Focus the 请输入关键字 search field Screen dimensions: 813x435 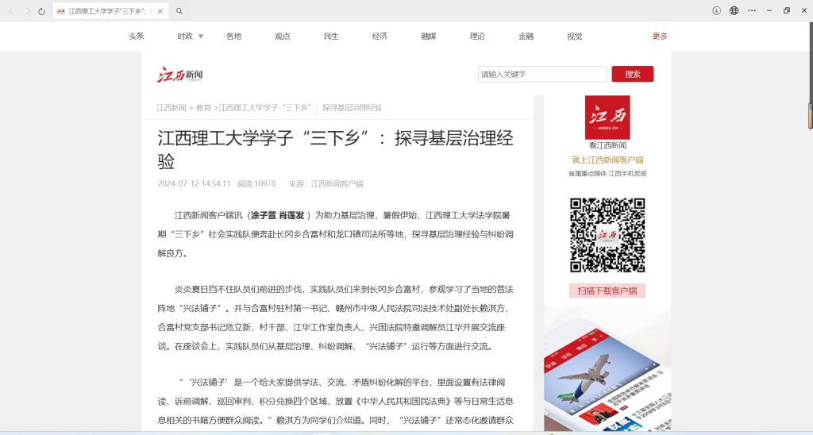coord(542,74)
